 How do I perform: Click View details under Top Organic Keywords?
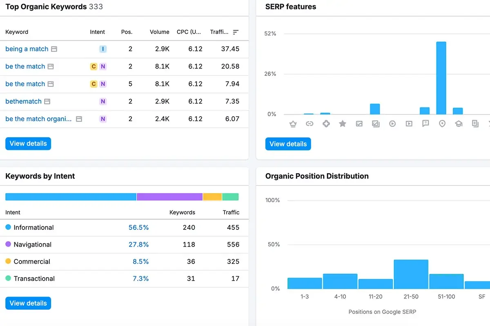click(28, 143)
